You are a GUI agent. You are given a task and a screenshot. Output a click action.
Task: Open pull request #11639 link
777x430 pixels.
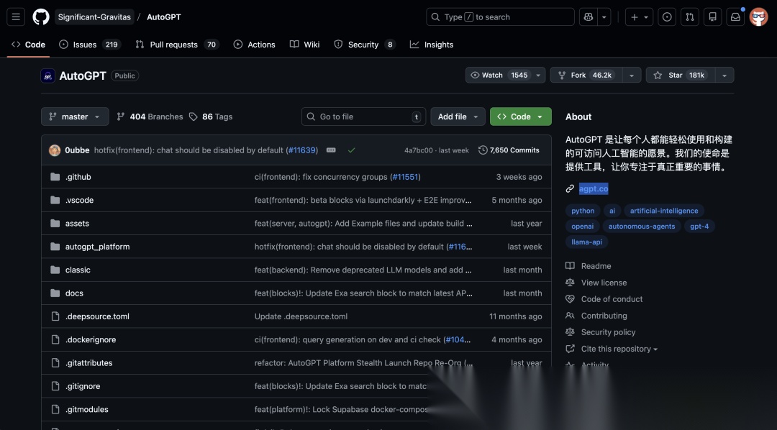pyautogui.click(x=301, y=150)
